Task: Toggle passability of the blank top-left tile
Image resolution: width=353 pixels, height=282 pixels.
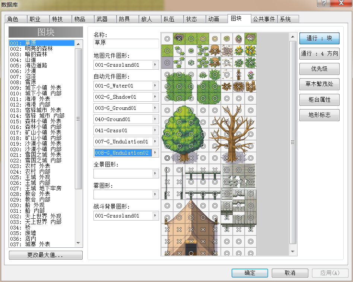Action: point(167,39)
